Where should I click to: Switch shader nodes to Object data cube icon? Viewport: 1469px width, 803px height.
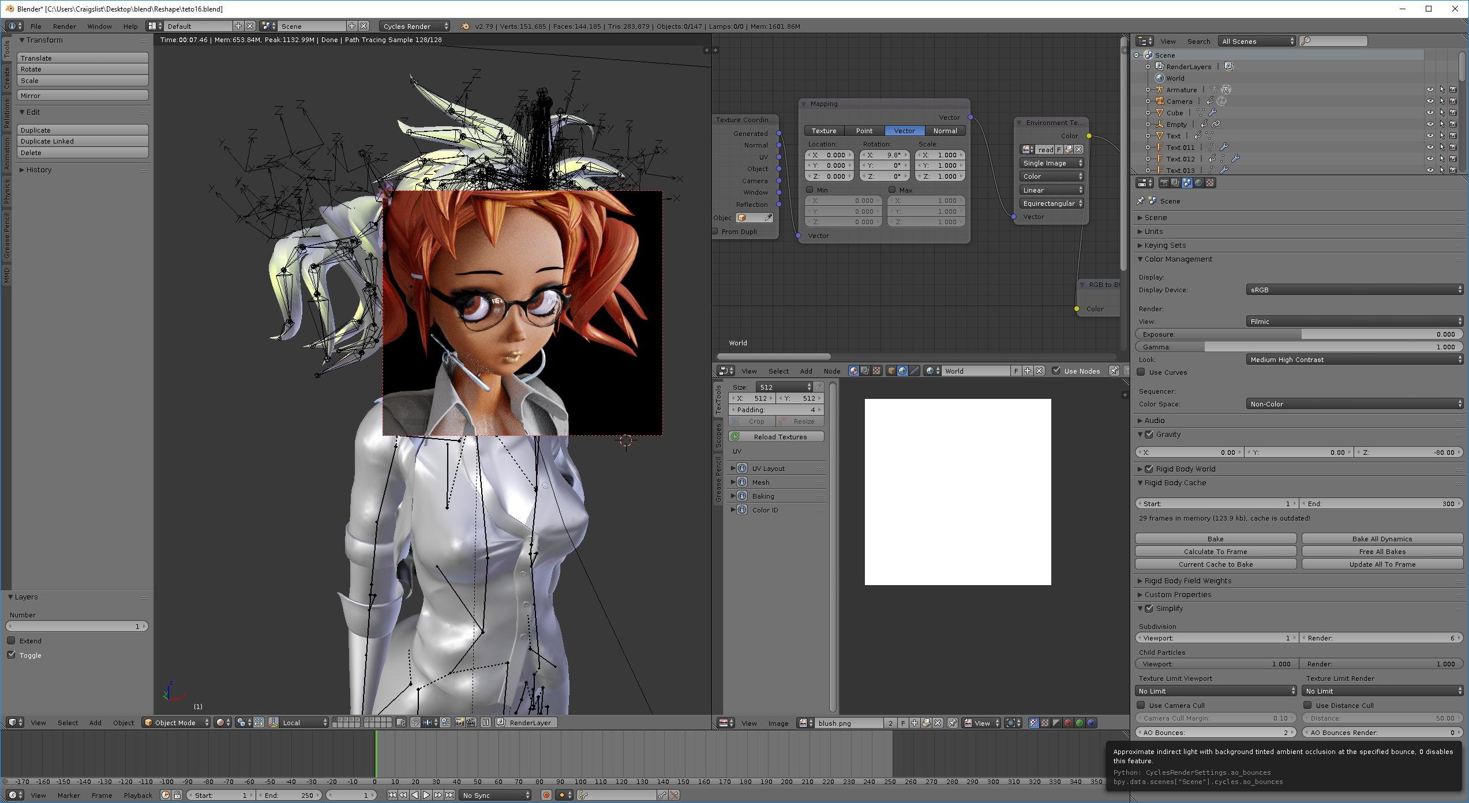click(891, 371)
